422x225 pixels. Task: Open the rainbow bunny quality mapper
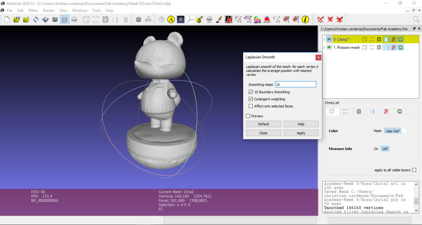pos(257,20)
